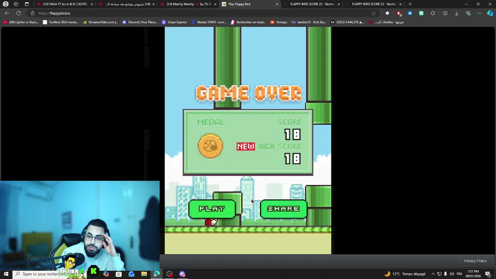Open the Windows Start menu
Screen dimensions: 496x279
click(6, 274)
